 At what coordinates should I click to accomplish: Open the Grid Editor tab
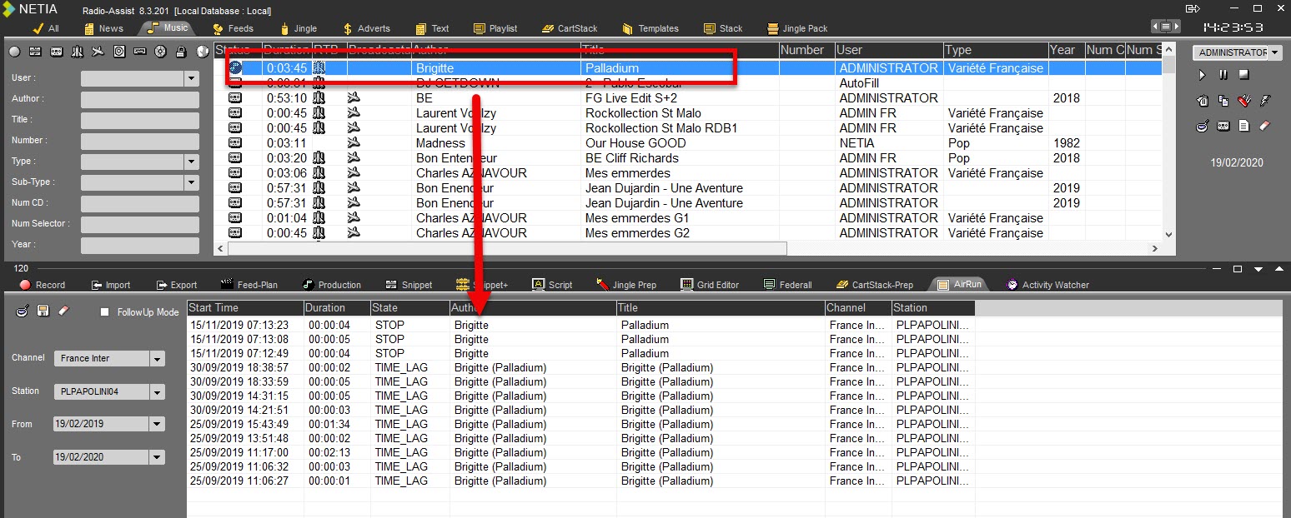710,285
